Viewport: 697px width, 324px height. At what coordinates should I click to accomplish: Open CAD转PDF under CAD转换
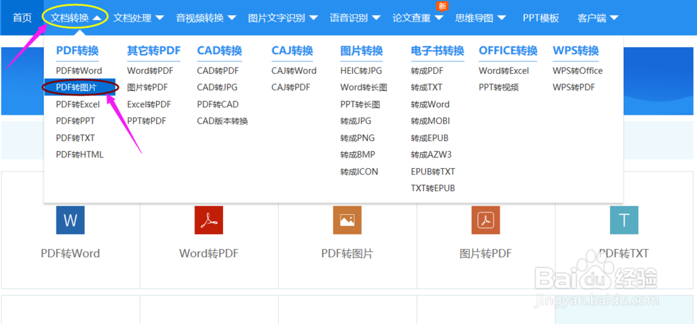point(217,70)
